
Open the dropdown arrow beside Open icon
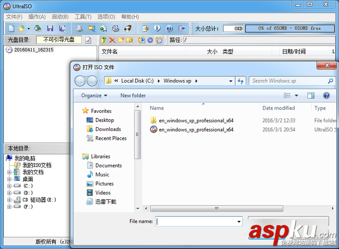(29, 29)
